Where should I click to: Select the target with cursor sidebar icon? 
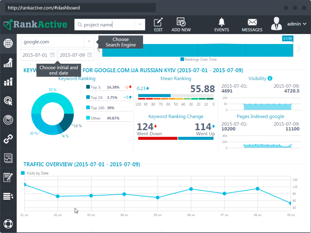click(x=8, y=101)
